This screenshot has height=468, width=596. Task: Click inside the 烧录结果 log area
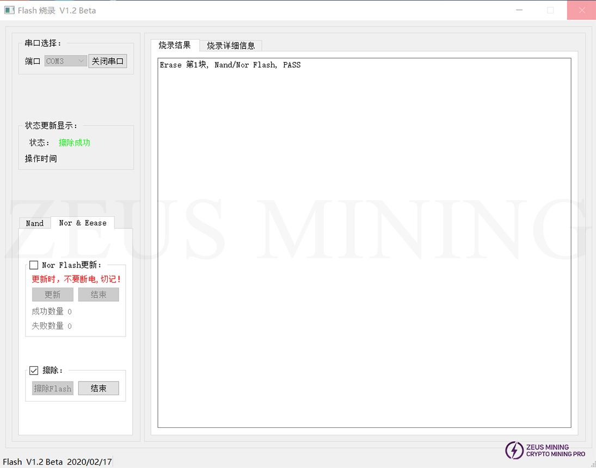364,245
